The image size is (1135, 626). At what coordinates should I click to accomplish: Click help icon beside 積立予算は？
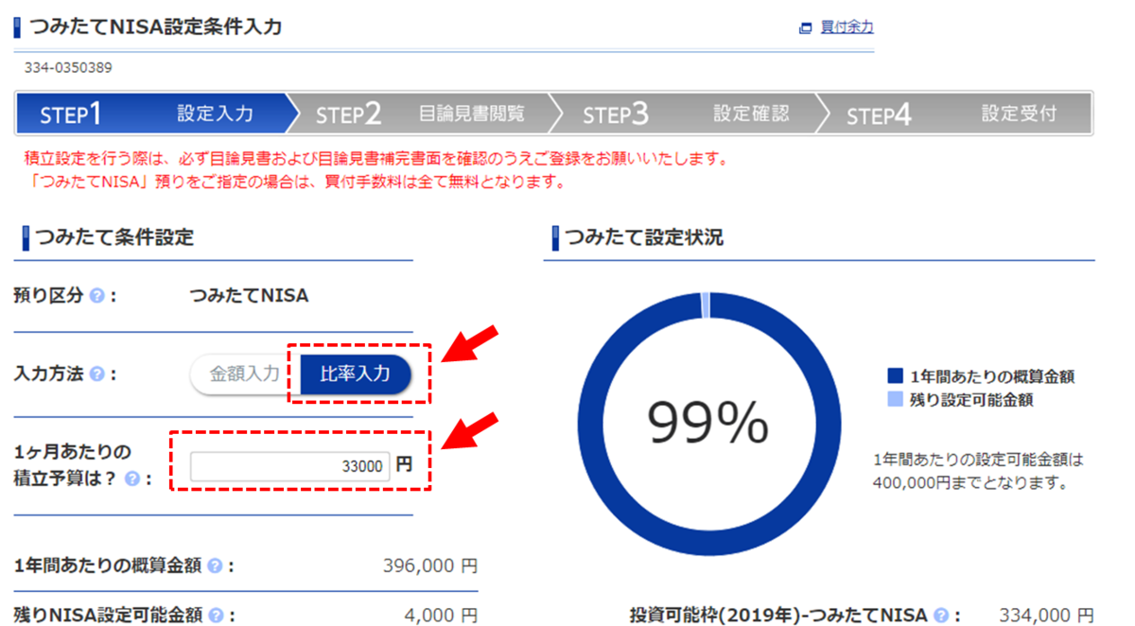(132, 478)
